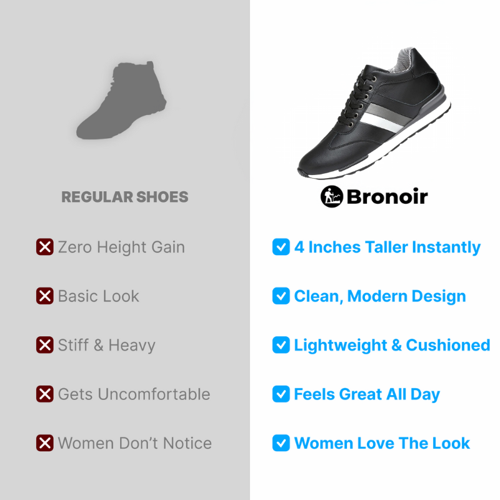Image resolution: width=500 pixels, height=500 pixels.
Task: Click the Bronoir brand name text
Action: click(387, 196)
